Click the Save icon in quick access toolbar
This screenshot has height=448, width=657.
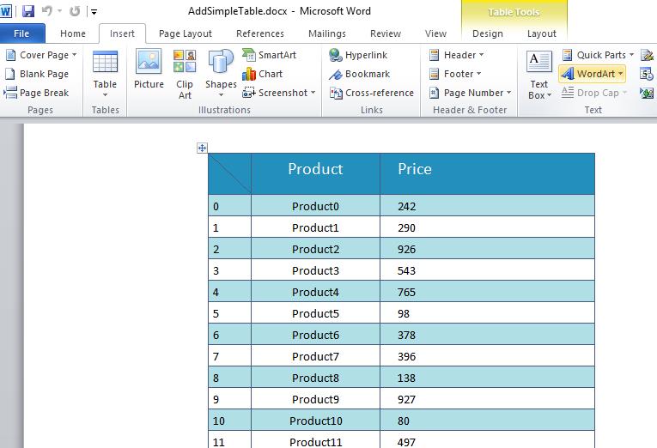[28, 11]
